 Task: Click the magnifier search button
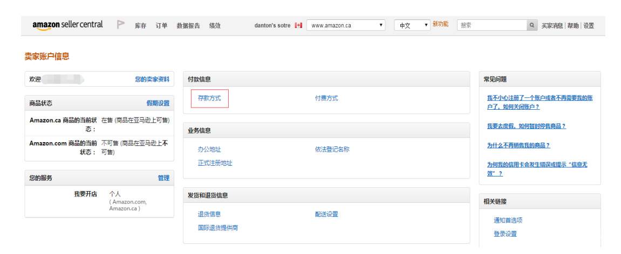click(x=533, y=25)
